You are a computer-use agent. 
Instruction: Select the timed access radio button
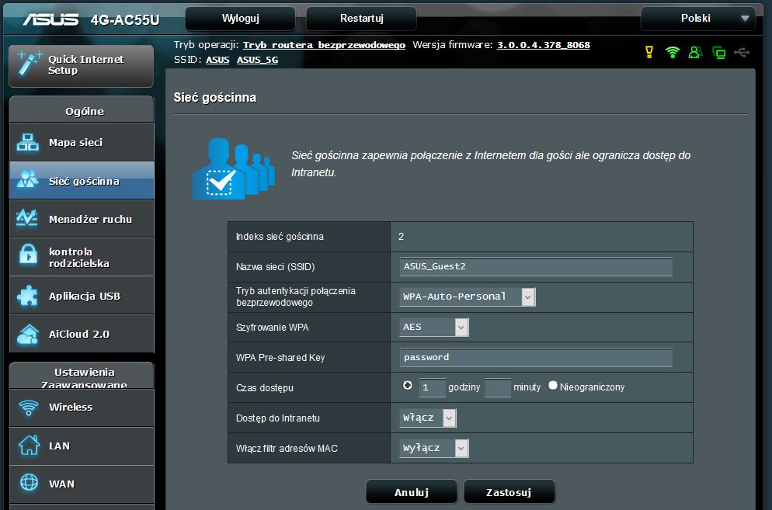pyautogui.click(x=407, y=386)
